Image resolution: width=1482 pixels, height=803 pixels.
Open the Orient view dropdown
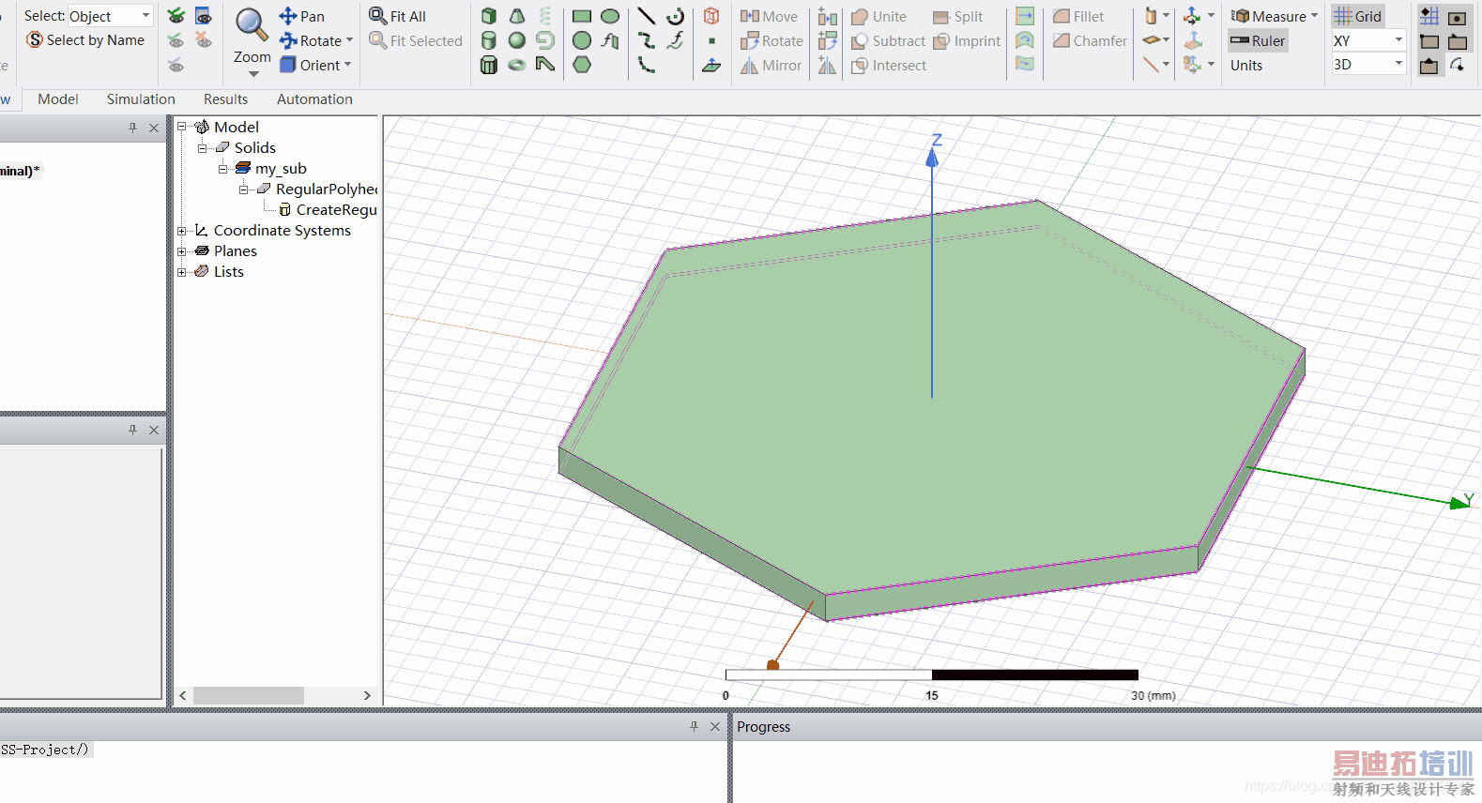click(x=315, y=65)
